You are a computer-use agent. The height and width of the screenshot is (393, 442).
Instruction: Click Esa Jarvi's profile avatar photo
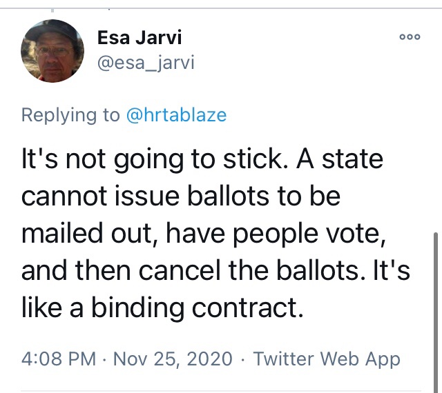[x=52, y=50]
